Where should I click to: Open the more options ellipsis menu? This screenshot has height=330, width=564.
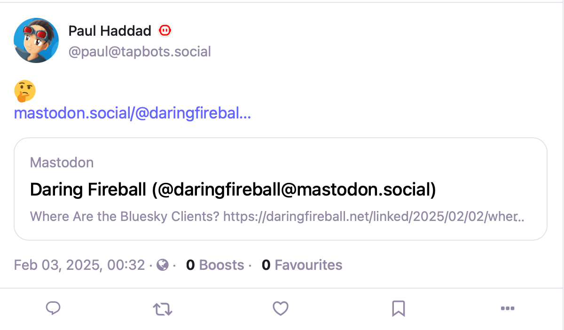(507, 309)
